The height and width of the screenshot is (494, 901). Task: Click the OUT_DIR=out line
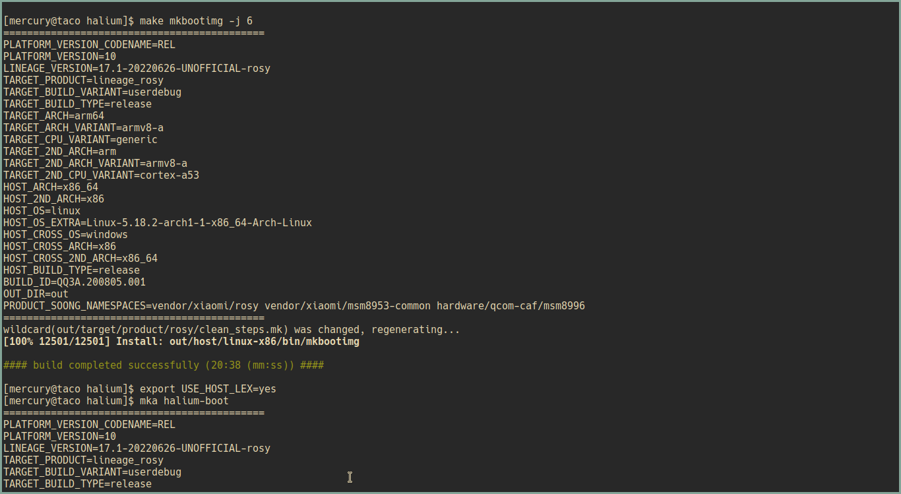point(36,294)
